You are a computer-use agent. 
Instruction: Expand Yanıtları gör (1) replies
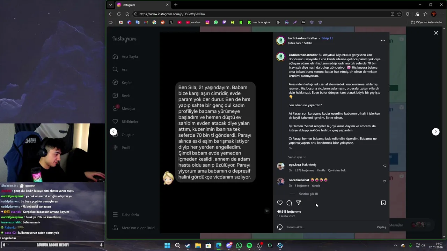(308, 194)
